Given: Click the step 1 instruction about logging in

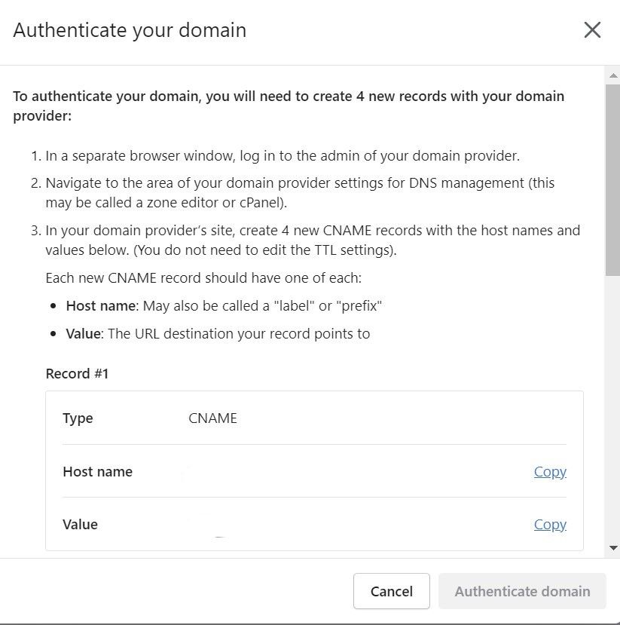Looking at the screenshot, I should tap(283, 155).
